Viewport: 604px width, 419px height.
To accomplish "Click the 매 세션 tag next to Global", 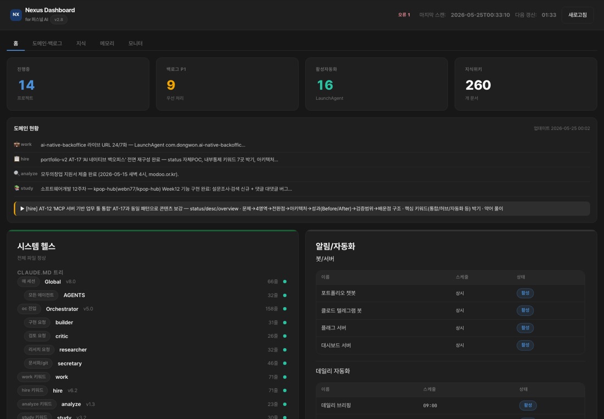I will [x=29, y=282].
